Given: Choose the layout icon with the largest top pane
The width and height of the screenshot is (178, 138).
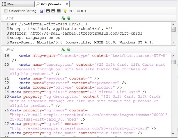Looking at the screenshot, I should tap(58, 11).
